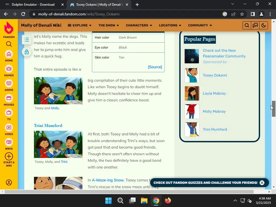The width and height of the screenshot is (276, 207).
Task: Open the Movies section icon
Action: click(9, 98)
